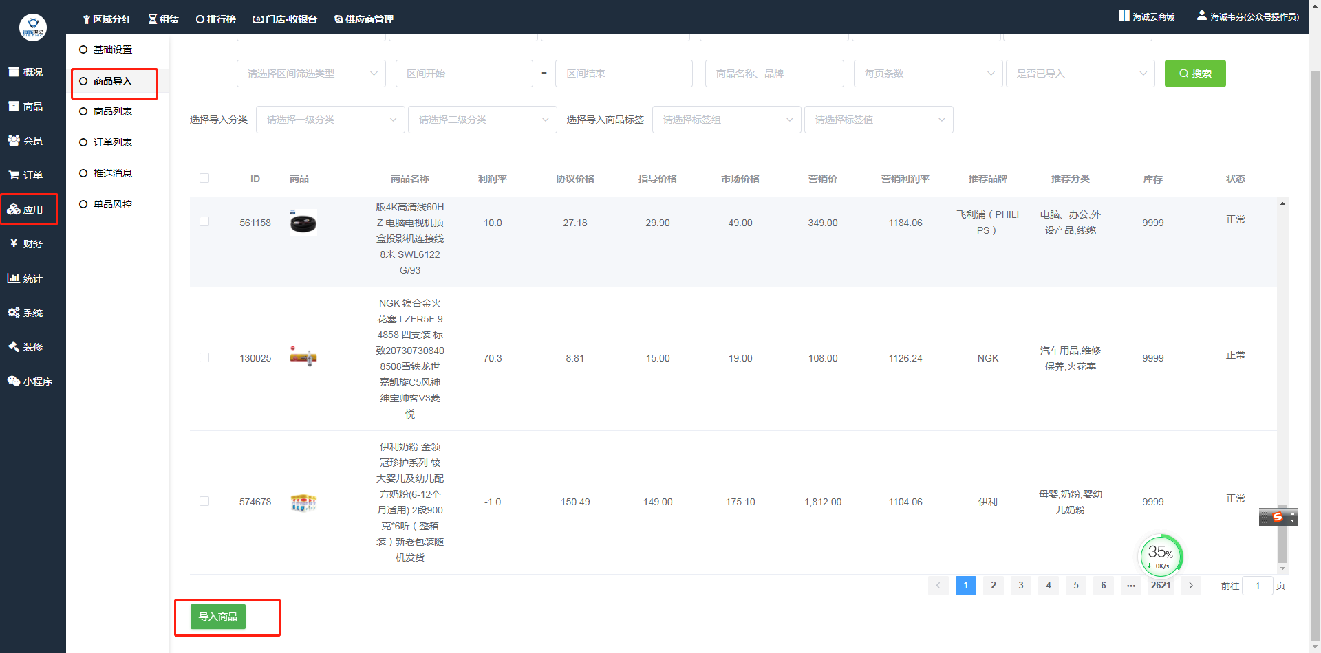This screenshot has height=653, width=1321.
Task: Open the 商品列表 submenu item
Action: point(113,111)
